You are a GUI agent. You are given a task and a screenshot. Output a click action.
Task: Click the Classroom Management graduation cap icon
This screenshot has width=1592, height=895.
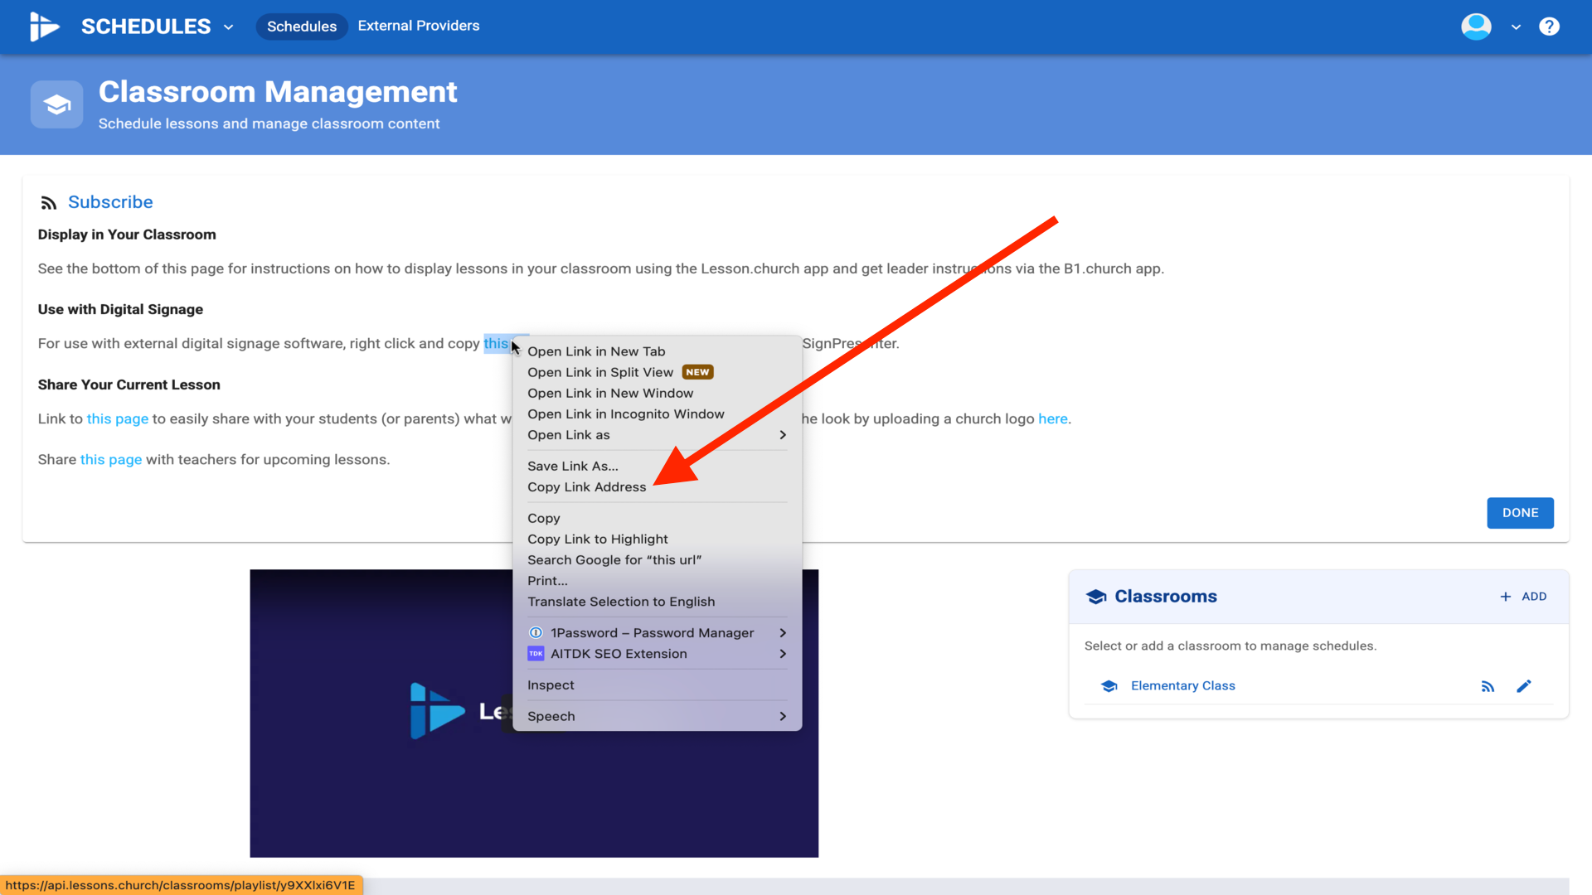pos(56,104)
